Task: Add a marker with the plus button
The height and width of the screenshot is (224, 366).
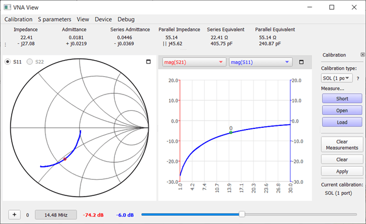Action: click(14, 215)
